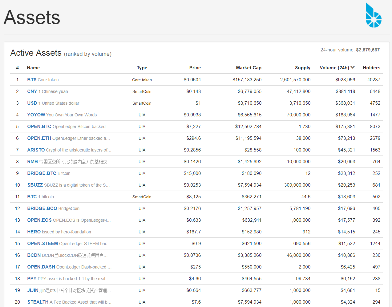Open the JIJIN asset link
The image size is (392, 307).
pos(33,290)
